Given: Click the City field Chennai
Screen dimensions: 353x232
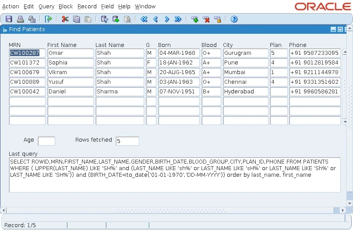Looking at the screenshot, I should [246, 82].
